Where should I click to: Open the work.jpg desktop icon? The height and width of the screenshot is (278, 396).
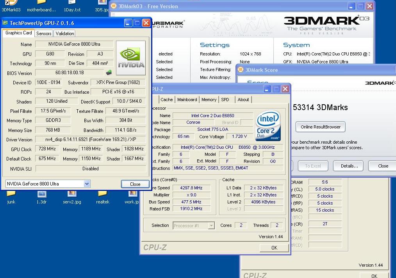coord(132,198)
